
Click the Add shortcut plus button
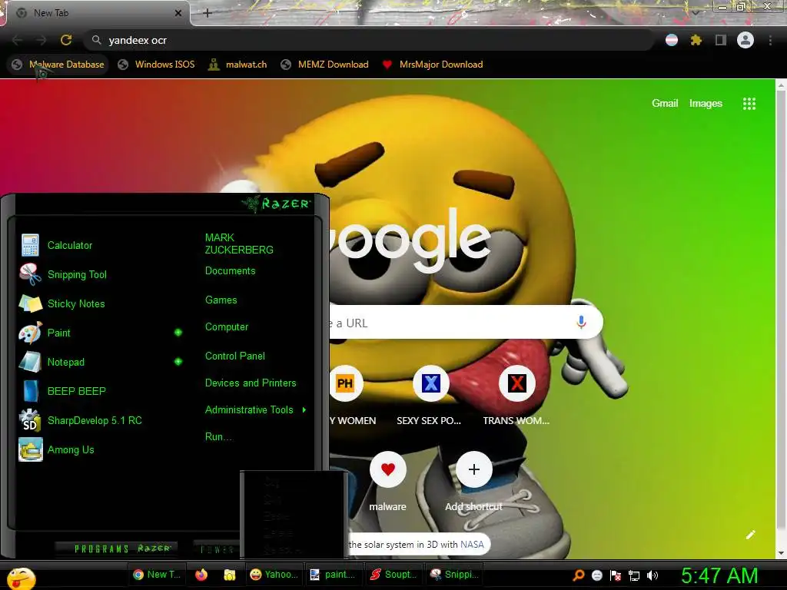point(473,469)
